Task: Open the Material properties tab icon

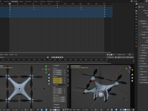Action: (136, 43)
